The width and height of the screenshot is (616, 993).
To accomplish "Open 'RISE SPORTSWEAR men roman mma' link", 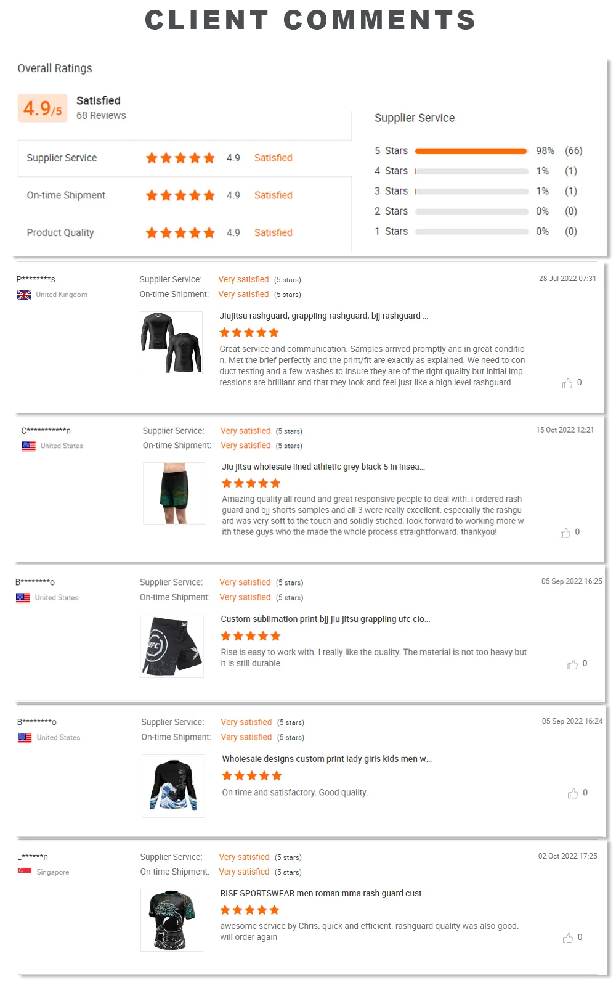I will click(x=323, y=893).
